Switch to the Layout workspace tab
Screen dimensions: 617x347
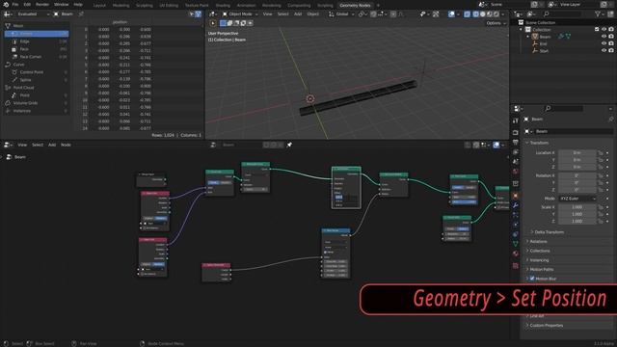point(99,6)
